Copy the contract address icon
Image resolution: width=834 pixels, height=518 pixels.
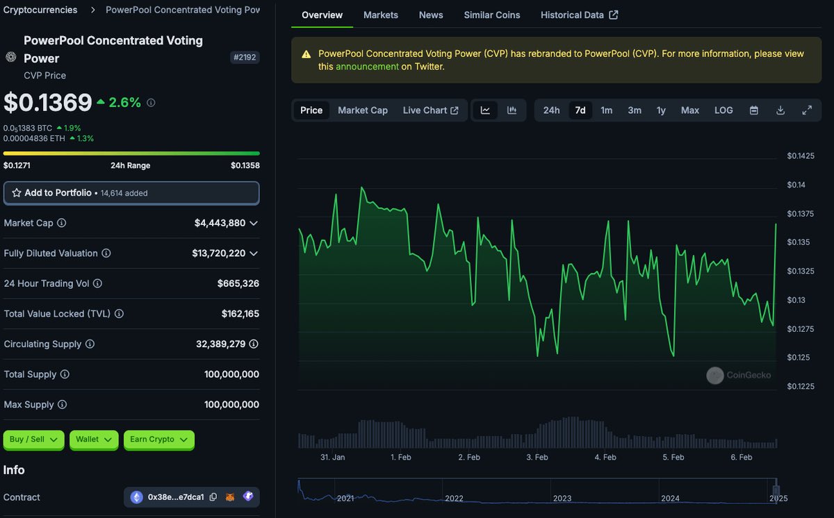pyautogui.click(x=213, y=497)
